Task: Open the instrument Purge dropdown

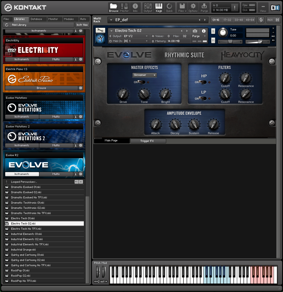Action: click(205, 36)
